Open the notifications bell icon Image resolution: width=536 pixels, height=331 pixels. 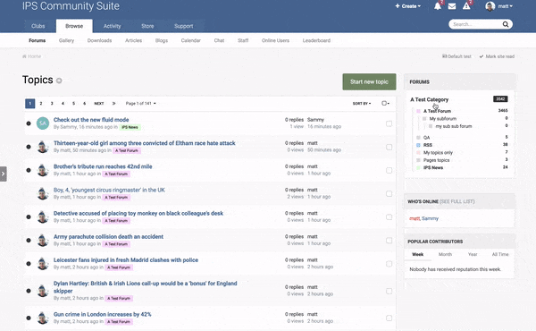[x=438, y=6]
